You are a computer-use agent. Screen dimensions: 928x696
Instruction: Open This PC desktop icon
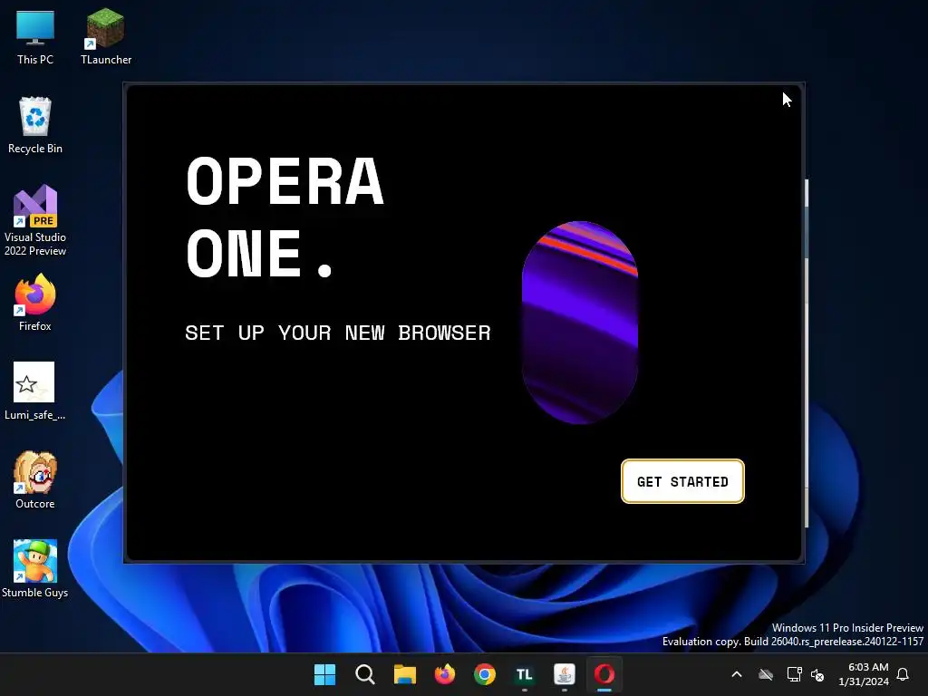(x=35, y=36)
